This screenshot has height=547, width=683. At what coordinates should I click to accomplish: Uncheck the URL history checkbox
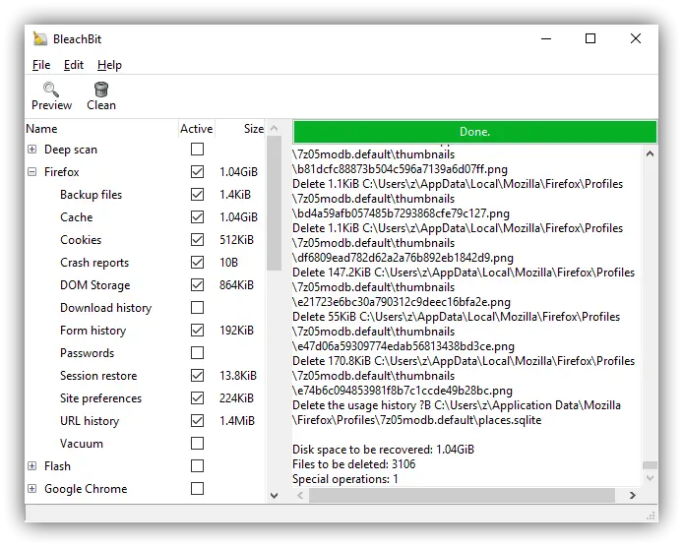click(x=197, y=421)
